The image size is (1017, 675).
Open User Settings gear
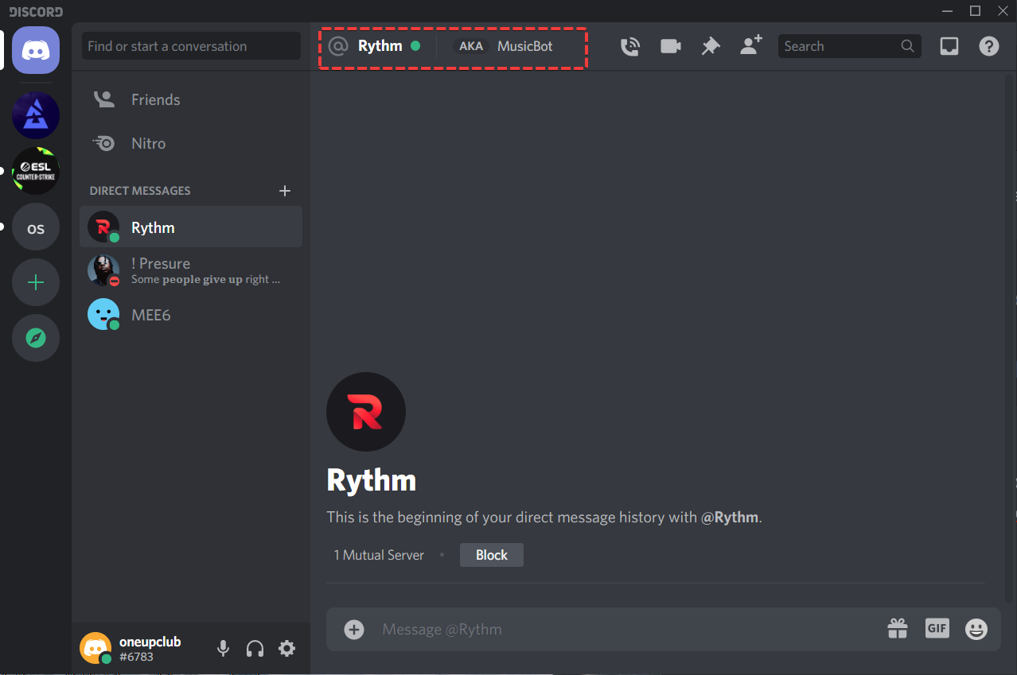(286, 649)
